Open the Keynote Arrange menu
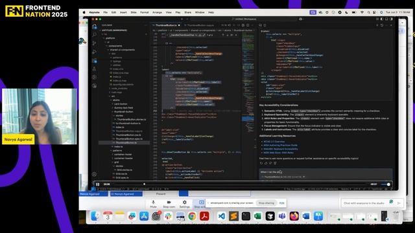Screen dimensions: 415x233 [x=157, y=12]
